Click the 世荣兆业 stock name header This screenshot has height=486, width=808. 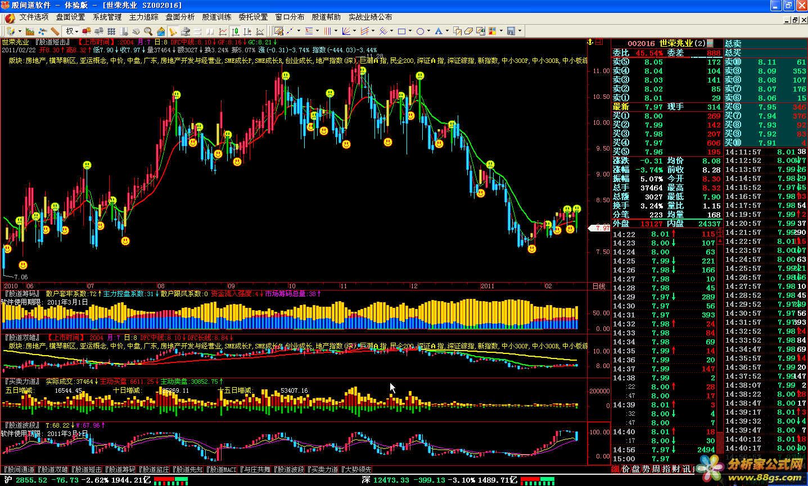(676, 43)
